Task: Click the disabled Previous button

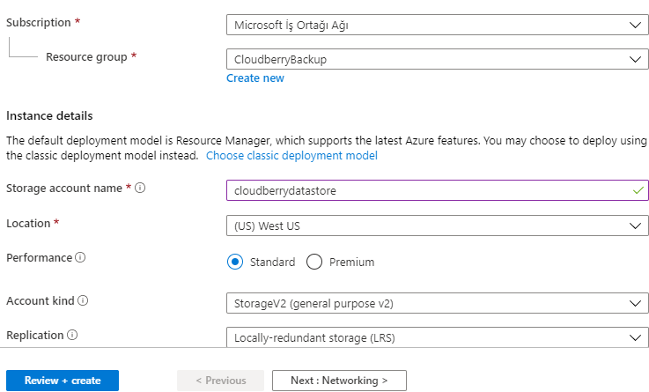Action: click(x=221, y=381)
